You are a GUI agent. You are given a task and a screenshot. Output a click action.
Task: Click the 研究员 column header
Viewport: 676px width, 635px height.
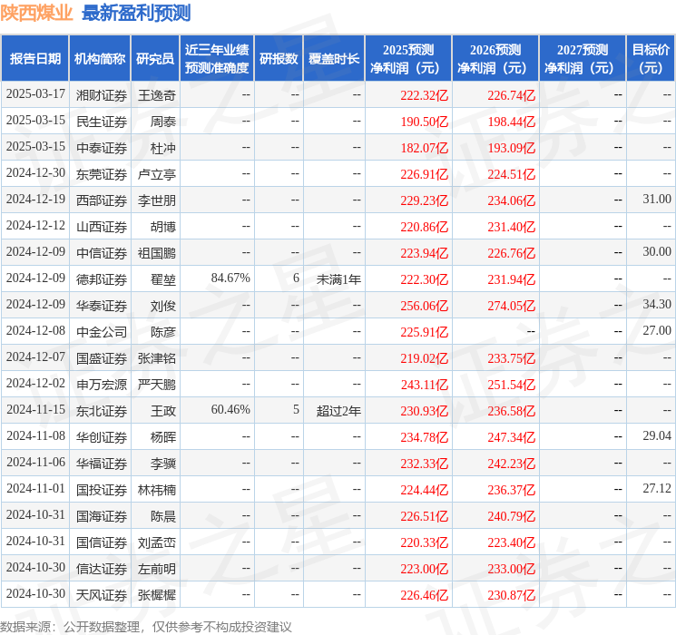pyautogui.click(x=155, y=59)
